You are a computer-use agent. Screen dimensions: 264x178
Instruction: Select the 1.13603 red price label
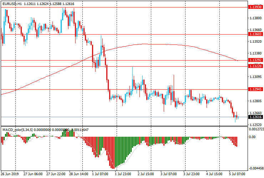(x=255, y=34)
